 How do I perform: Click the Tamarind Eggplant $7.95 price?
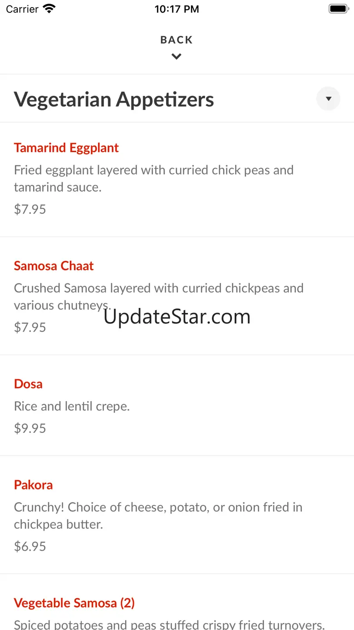point(30,209)
